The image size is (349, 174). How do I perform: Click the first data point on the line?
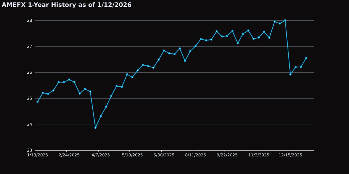point(37,102)
